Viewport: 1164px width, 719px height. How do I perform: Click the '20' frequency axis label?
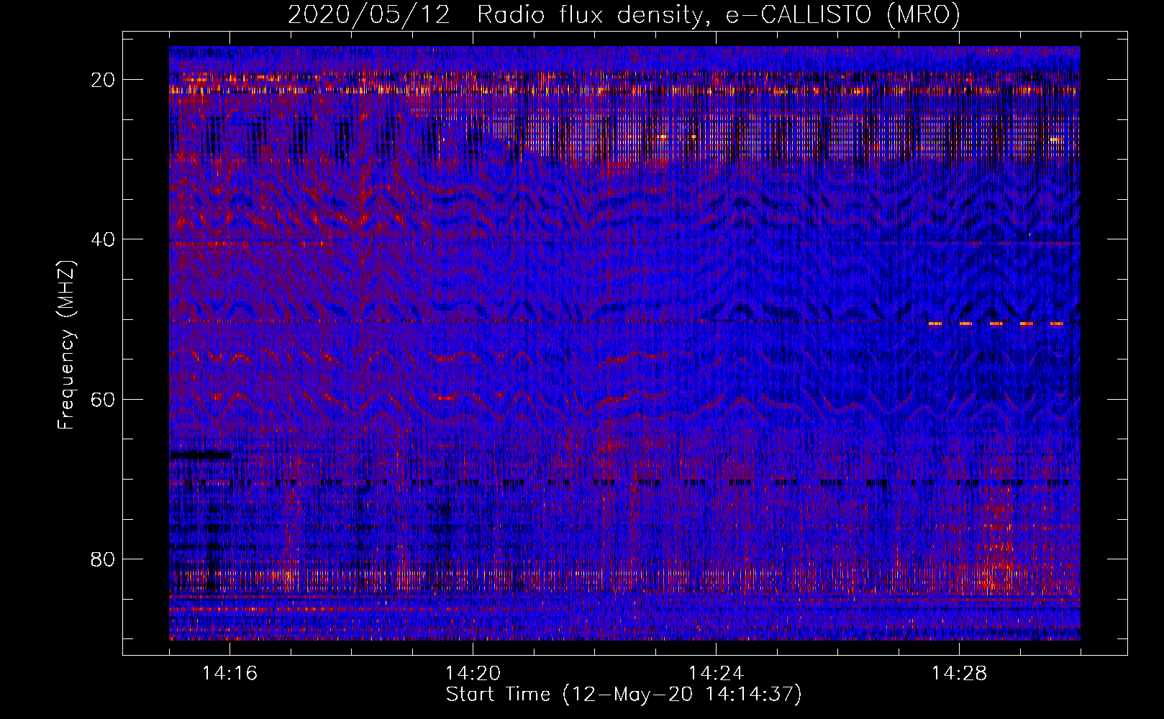coord(103,80)
